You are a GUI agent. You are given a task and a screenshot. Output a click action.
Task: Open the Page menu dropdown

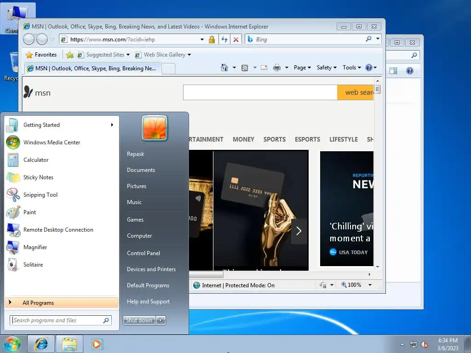(x=302, y=68)
